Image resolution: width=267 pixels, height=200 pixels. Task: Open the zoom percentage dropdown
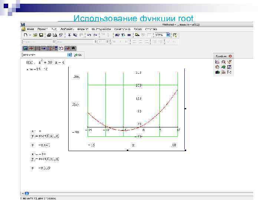coord(168,35)
